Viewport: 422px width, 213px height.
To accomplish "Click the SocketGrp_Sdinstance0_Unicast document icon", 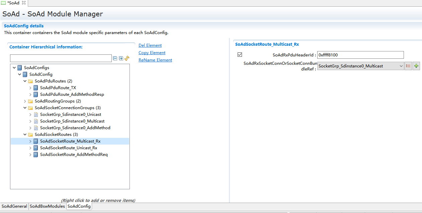I will 36,115.
